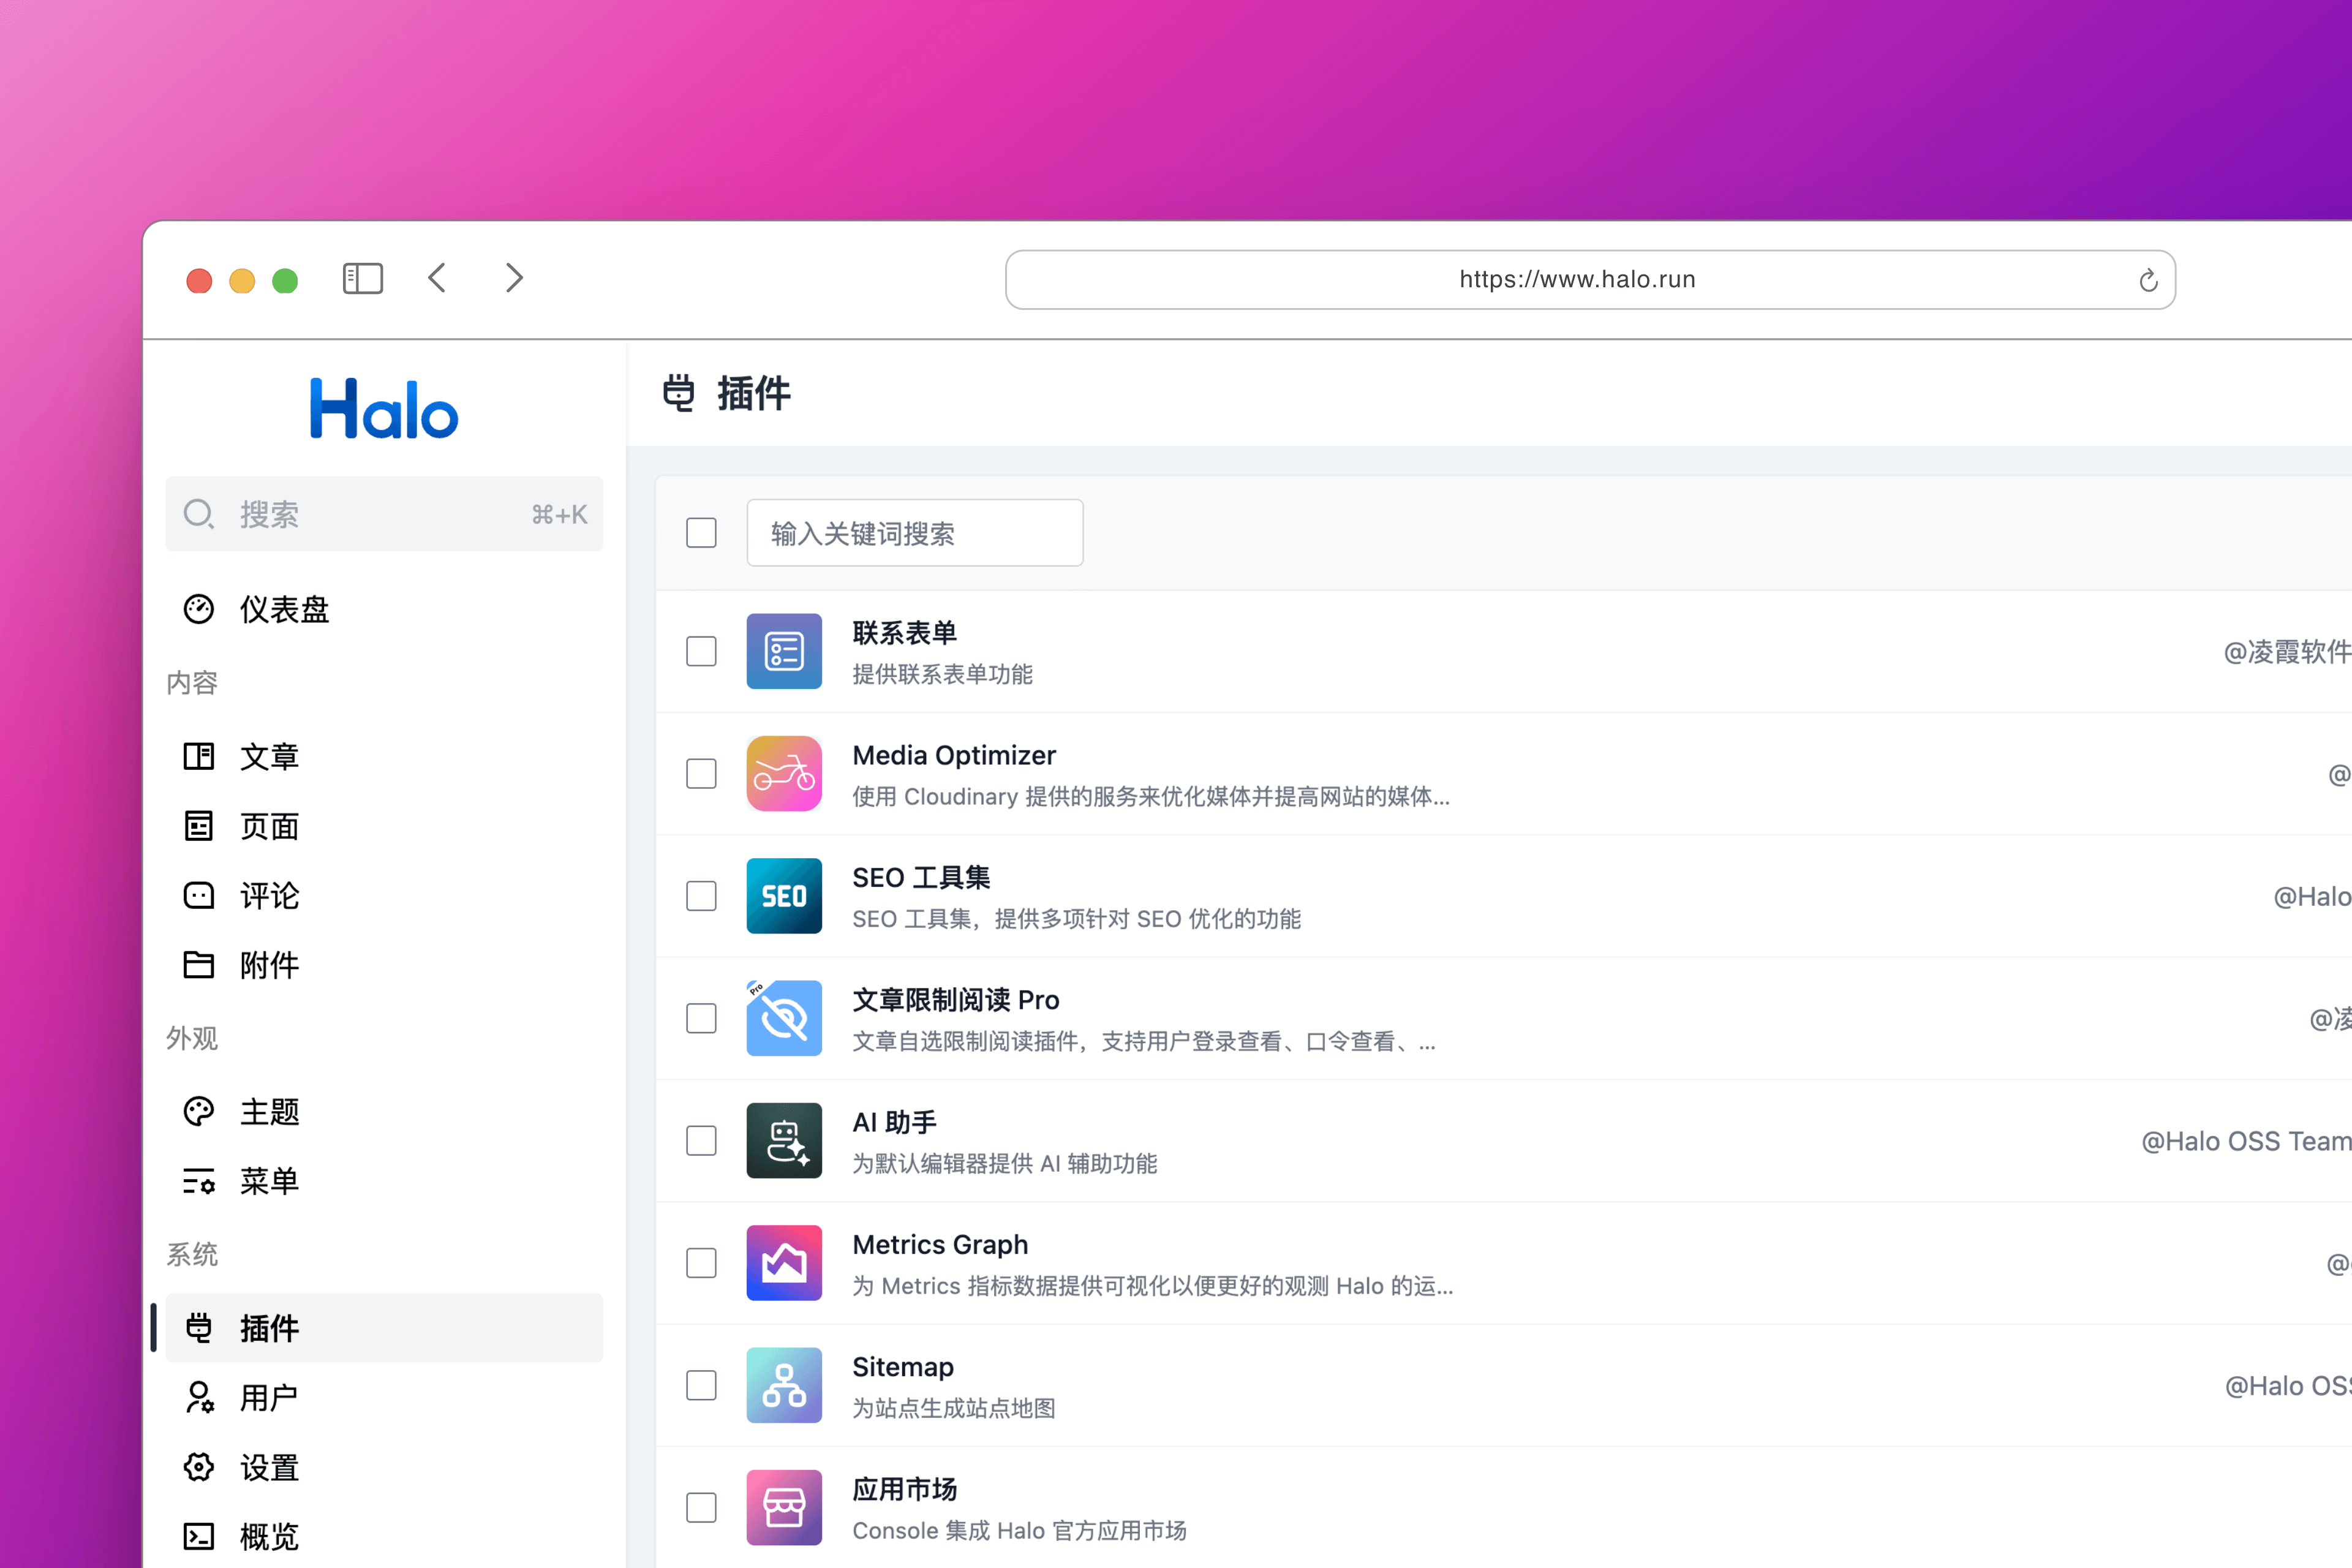Click author @凌霞软件 on 联系表单 row
Image resolution: width=2352 pixels, height=1568 pixels.
point(2287,652)
